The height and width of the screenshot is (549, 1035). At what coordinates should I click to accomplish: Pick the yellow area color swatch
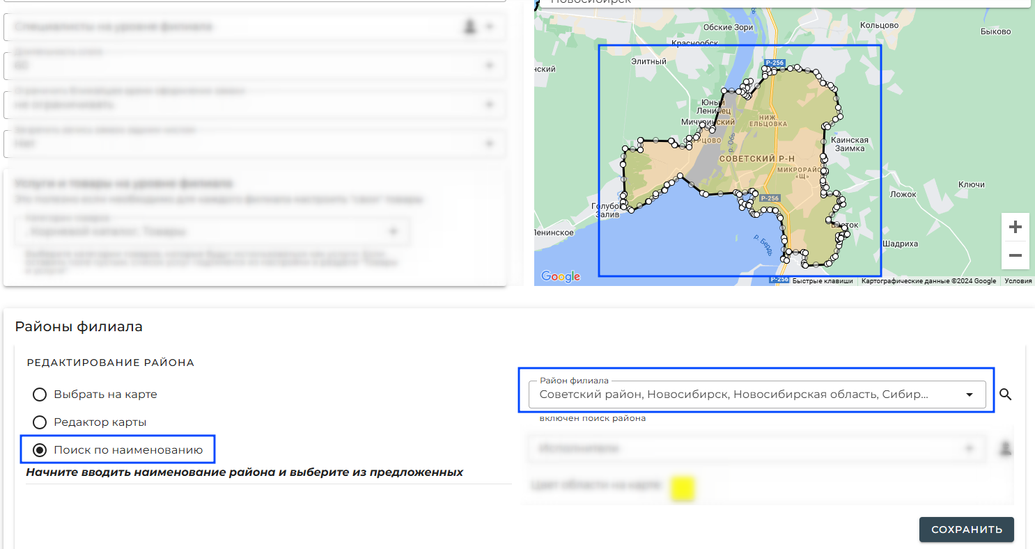[x=683, y=488]
